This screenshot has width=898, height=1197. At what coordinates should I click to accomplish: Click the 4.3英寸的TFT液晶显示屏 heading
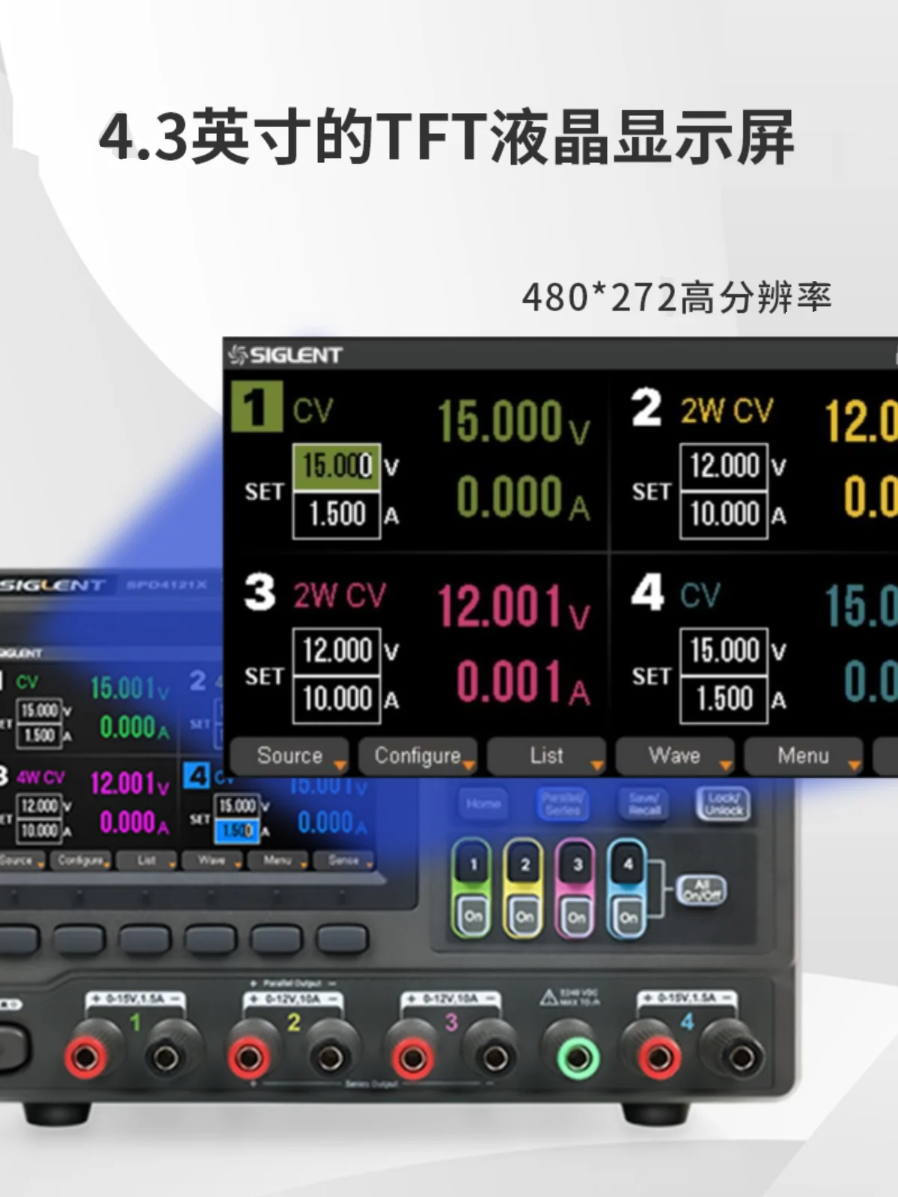click(447, 137)
